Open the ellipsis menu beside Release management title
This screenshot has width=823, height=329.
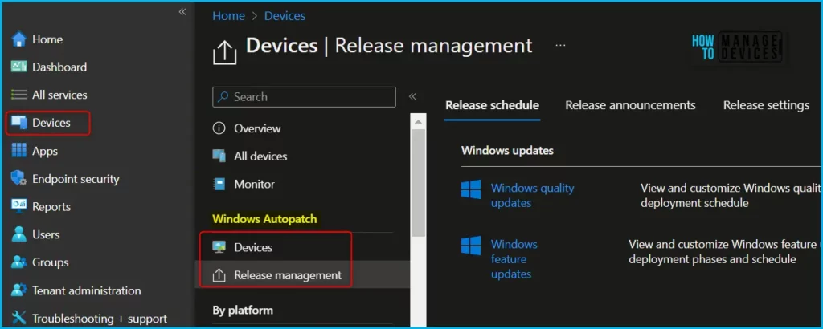click(560, 46)
